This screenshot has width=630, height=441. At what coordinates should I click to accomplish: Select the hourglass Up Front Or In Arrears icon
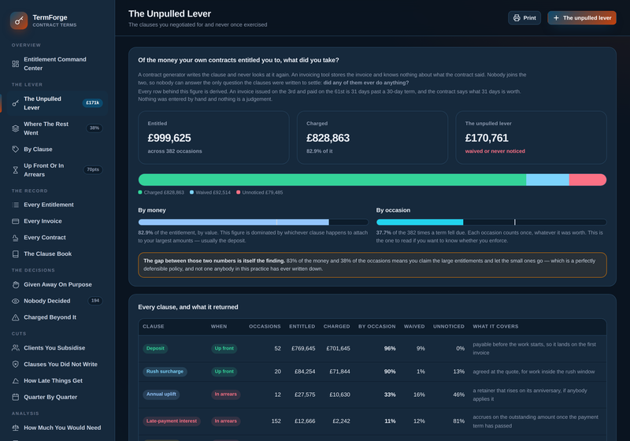point(15,170)
